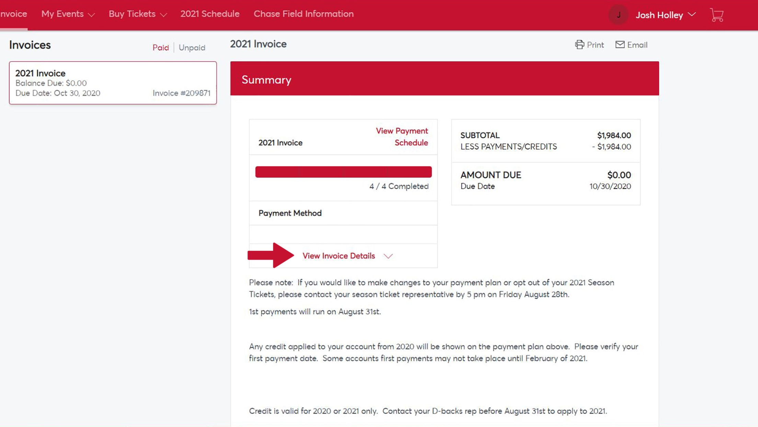Open the shopping cart
Viewport: 758px width, 427px height.
point(716,14)
